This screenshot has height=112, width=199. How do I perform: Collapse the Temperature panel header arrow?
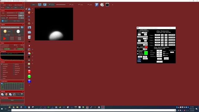(x=23, y=81)
